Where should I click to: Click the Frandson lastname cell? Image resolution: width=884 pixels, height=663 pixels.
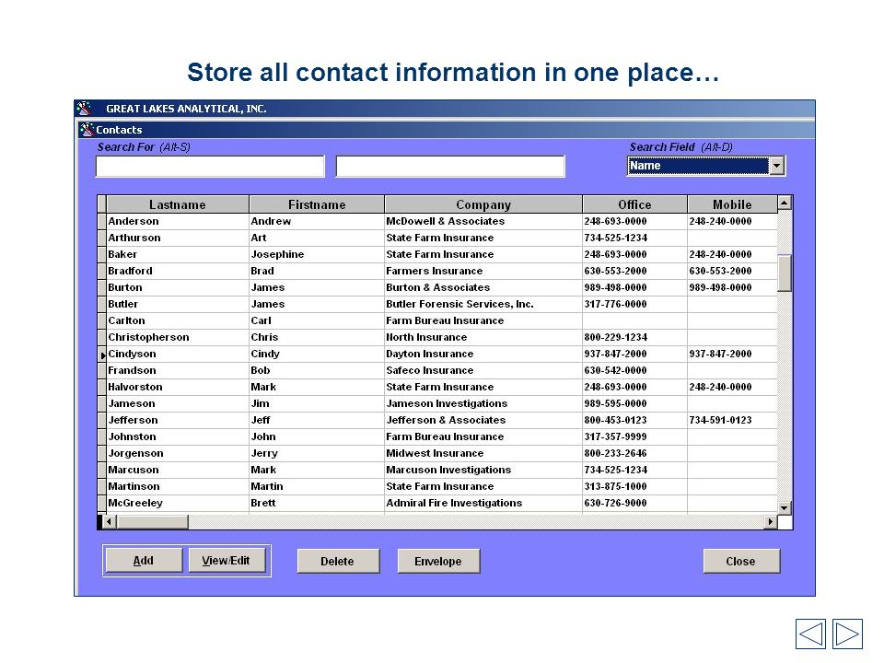point(178,370)
